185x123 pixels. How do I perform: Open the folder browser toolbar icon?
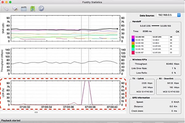(23, 8)
